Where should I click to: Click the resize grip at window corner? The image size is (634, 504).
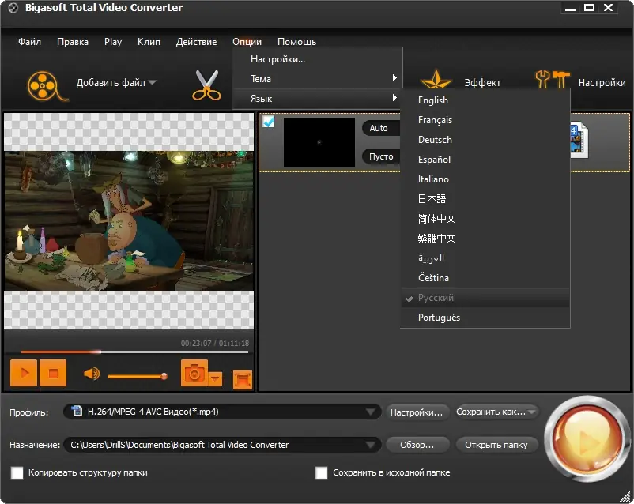pyautogui.click(x=626, y=495)
